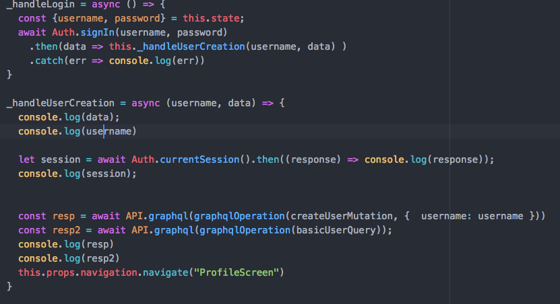Image resolution: width=560 pixels, height=304 pixels.
Task: Click 'graphql' in the const resp line
Action: (168, 216)
